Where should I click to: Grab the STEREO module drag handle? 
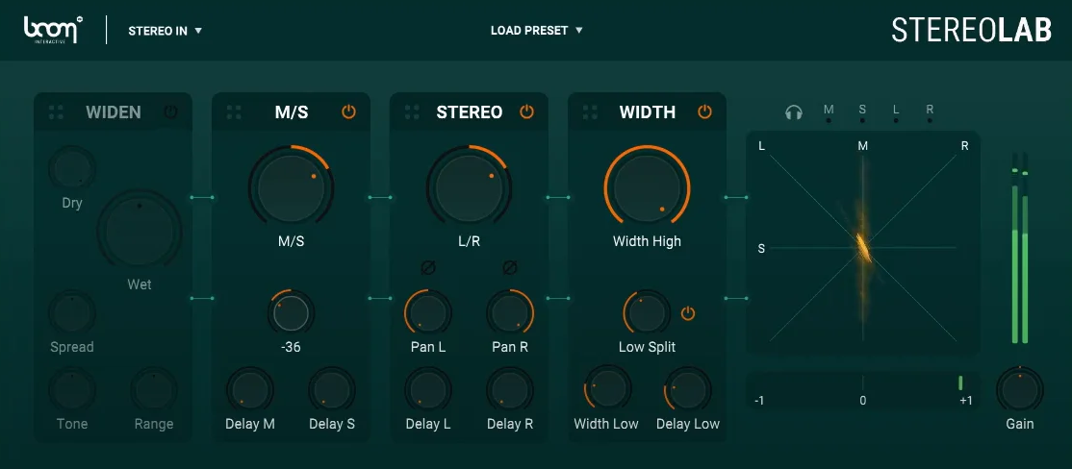tap(412, 112)
